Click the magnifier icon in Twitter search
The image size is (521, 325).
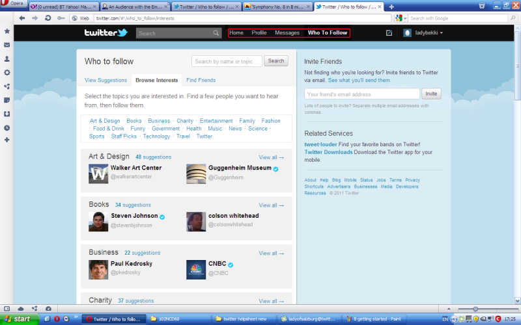[x=216, y=33]
